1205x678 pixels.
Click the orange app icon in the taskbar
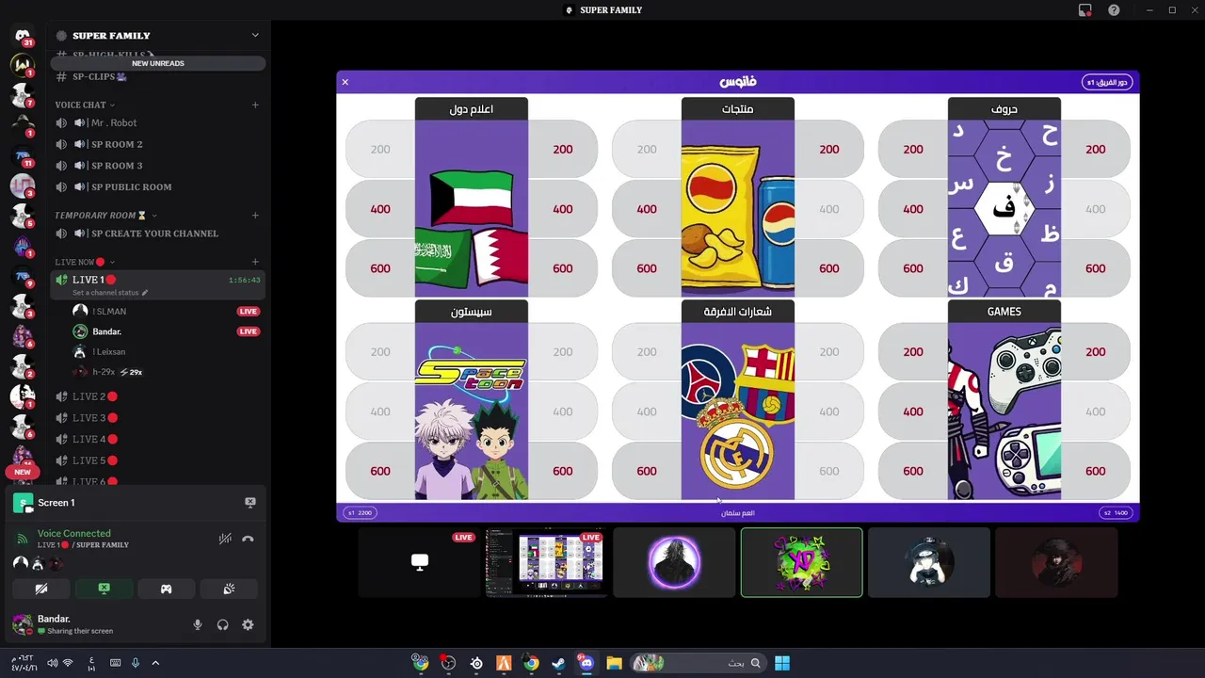pos(504,663)
